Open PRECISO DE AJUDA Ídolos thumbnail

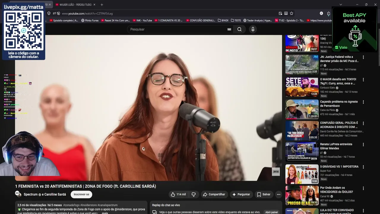302,196
